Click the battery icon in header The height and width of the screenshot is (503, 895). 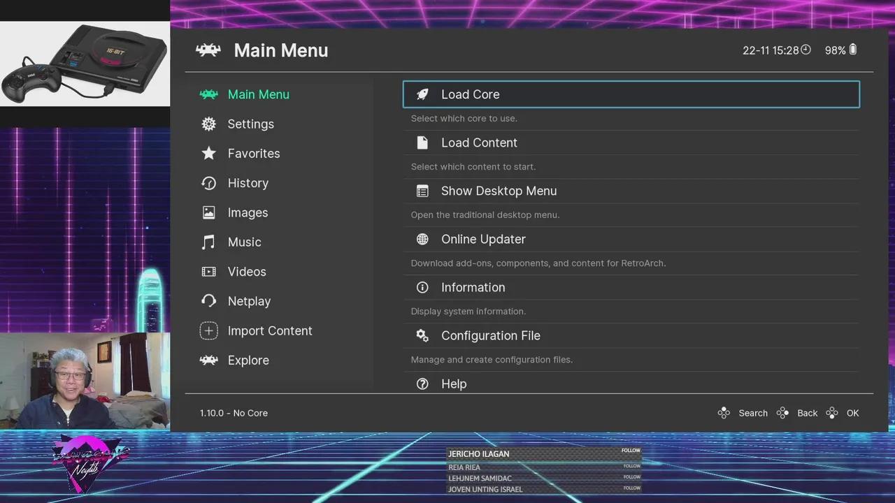click(853, 50)
